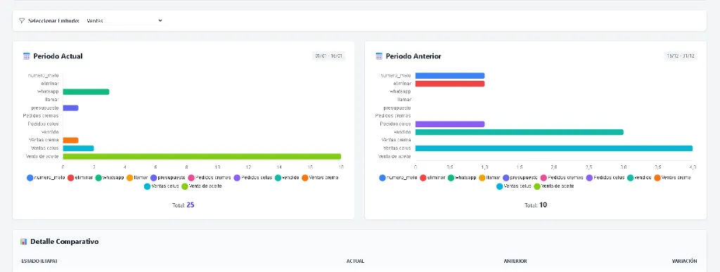Click the funnel filter icon

22,20
